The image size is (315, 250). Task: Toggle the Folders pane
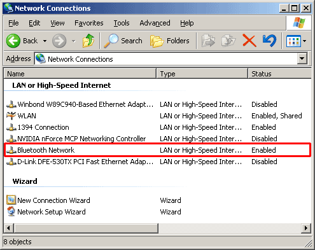(x=169, y=41)
